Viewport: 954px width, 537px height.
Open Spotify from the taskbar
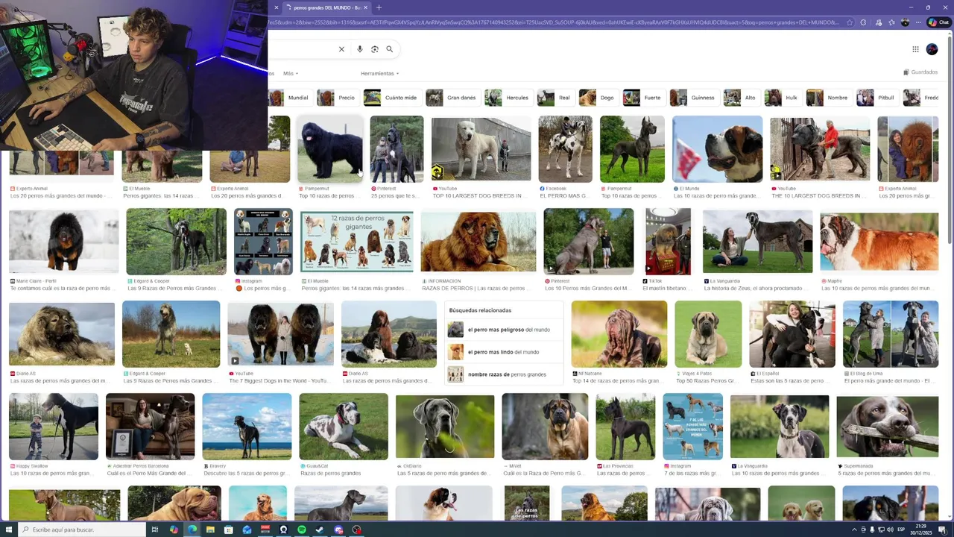(x=301, y=530)
